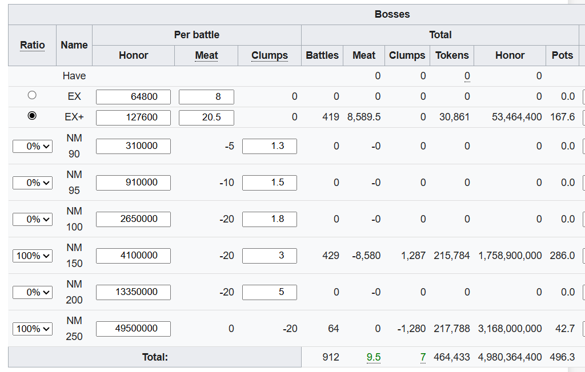Click the Have row Tokens value 0
Viewport: 585px width, 372px height.
coord(467,76)
